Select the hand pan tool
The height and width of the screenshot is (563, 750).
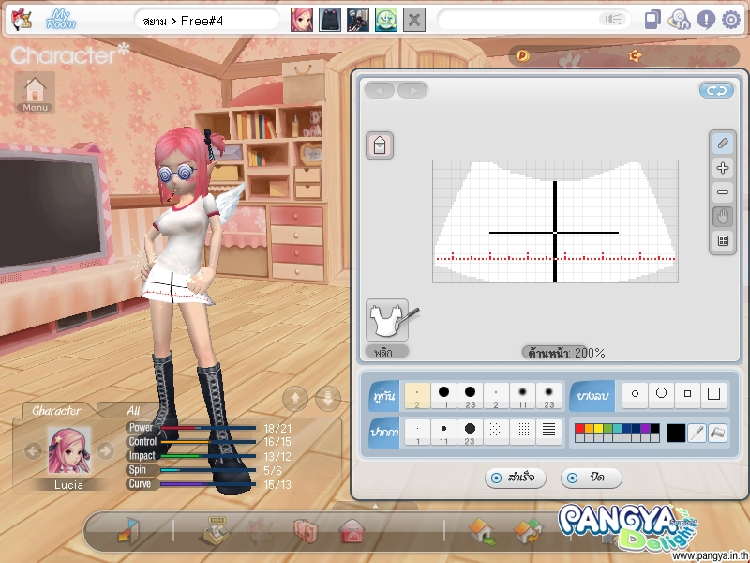coord(723,217)
